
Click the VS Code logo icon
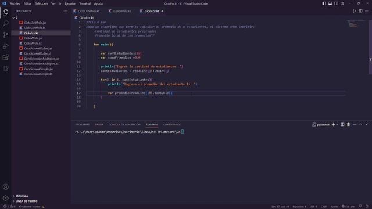tap(4, 3)
